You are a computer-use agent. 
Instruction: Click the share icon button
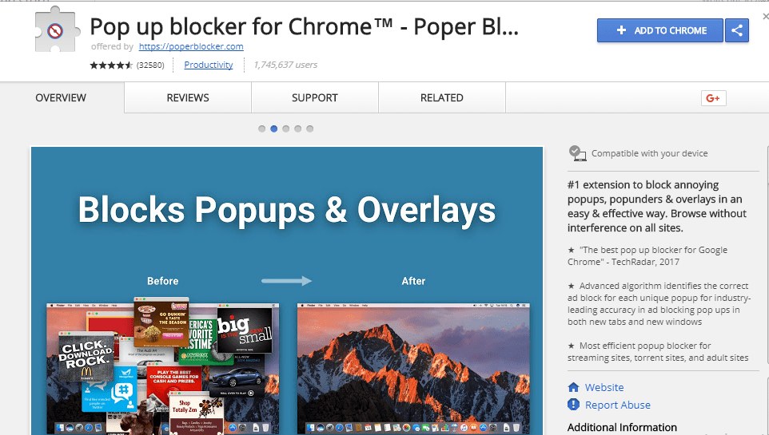click(x=737, y=30)
